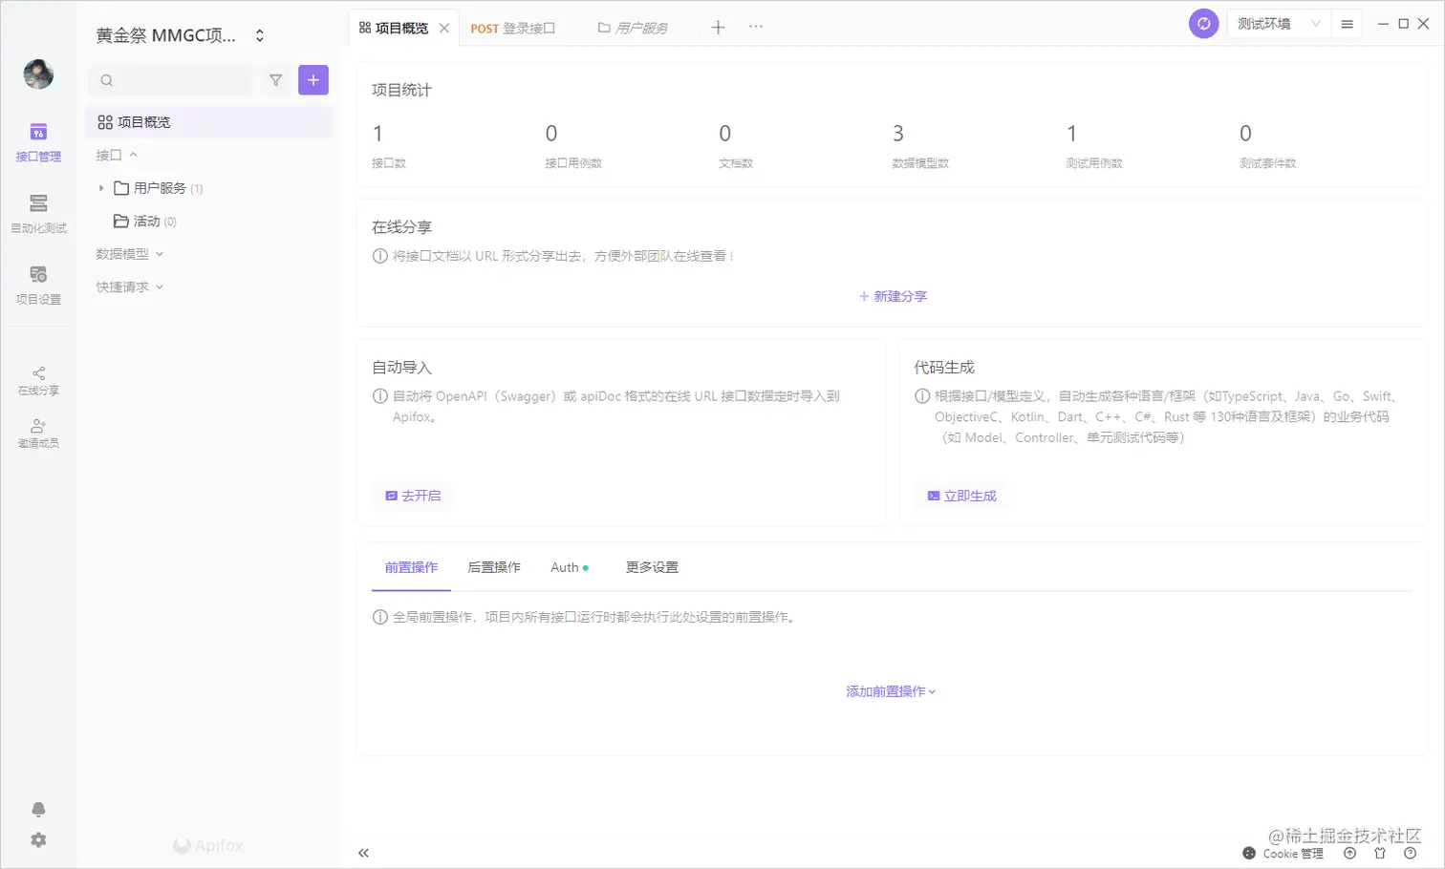Screen dimensions: 1445x869
Task: Open the 接口管理 sidebar panel
Action: tap(38, 143)
